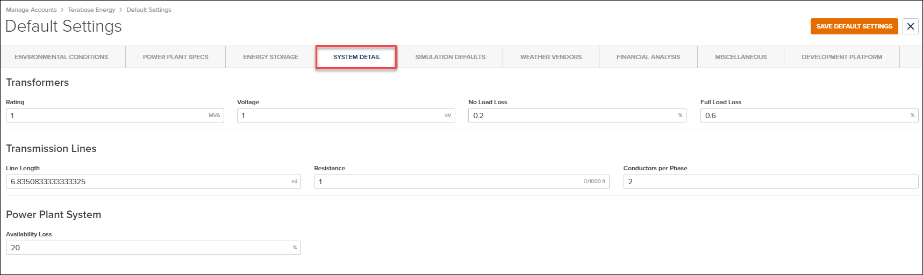The height and width of the screenshot is (275, 923).
Task: Click the Power Plant System heading
Action: point(53,215)
